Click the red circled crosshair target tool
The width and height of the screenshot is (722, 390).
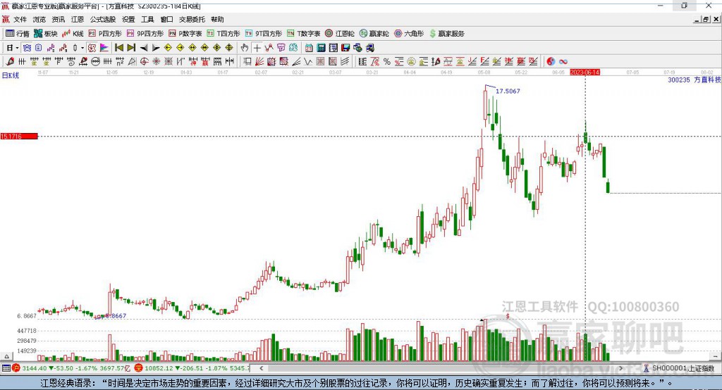tap(144, 62)
